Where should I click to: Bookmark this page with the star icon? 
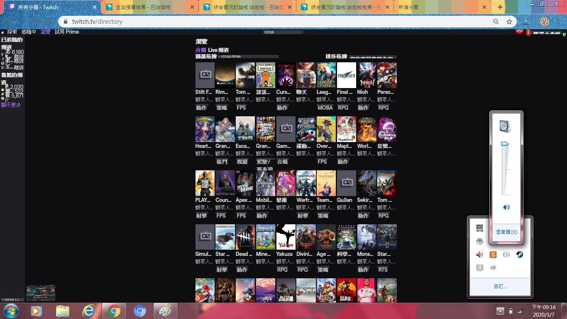[x=509, y=22]
